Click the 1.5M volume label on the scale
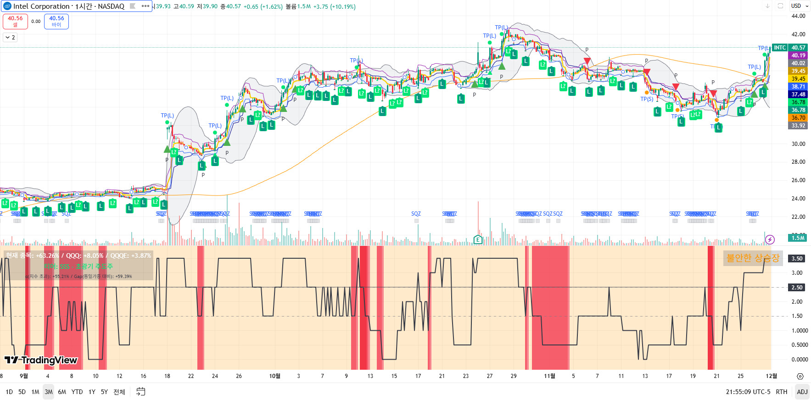Image resolution: width=811 pixels, height=400 pixels. pyautogui.click(x=798, y=238)
